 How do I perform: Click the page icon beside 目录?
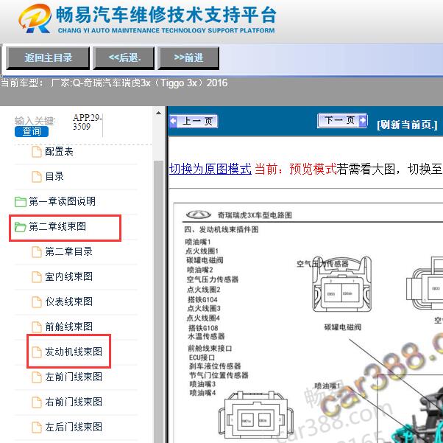coord(37,177)
